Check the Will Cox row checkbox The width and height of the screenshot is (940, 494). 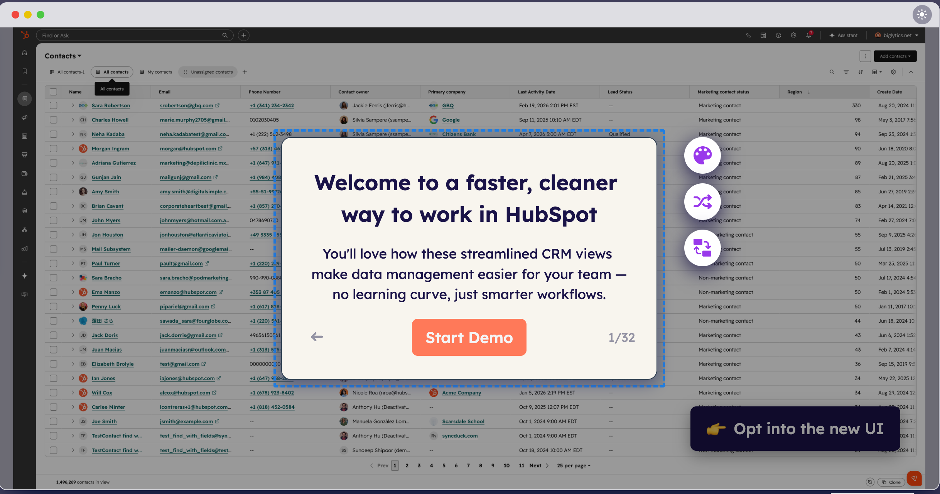[53, 392]
